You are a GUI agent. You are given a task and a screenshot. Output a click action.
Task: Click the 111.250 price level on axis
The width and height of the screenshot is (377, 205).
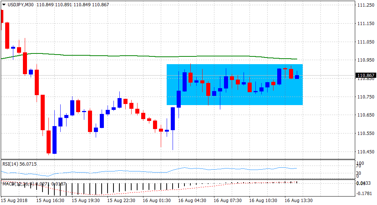pos(365,5)
